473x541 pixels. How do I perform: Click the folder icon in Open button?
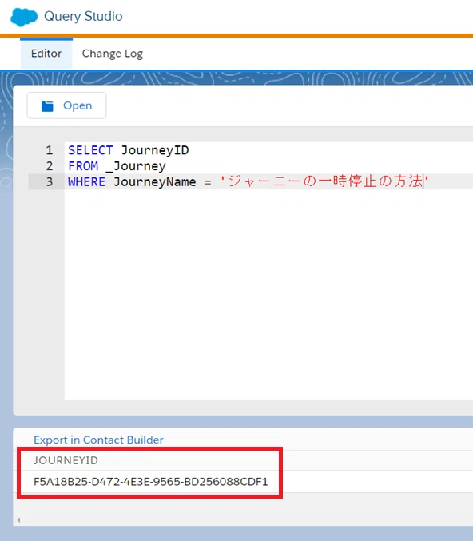point(47,106)
